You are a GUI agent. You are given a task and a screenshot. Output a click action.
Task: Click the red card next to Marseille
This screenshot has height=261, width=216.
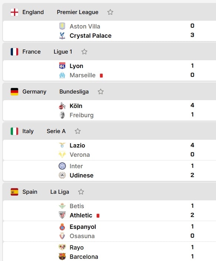point(101,75)
